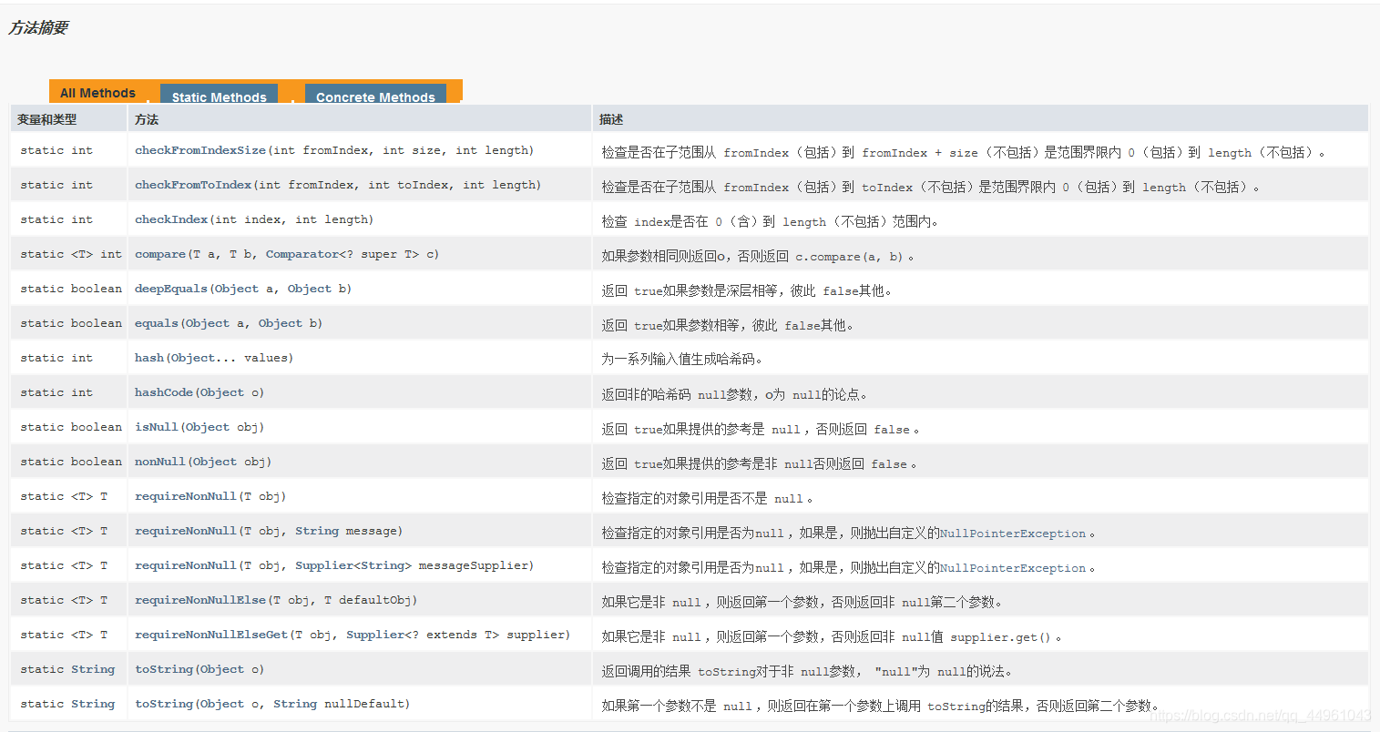Click 'static <T> T' type in requireNonNullElse row
The height and width of the screenshot is (732, 1380).
(64, 600)
